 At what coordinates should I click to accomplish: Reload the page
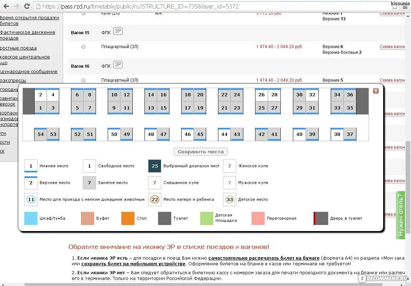[27, 6]
